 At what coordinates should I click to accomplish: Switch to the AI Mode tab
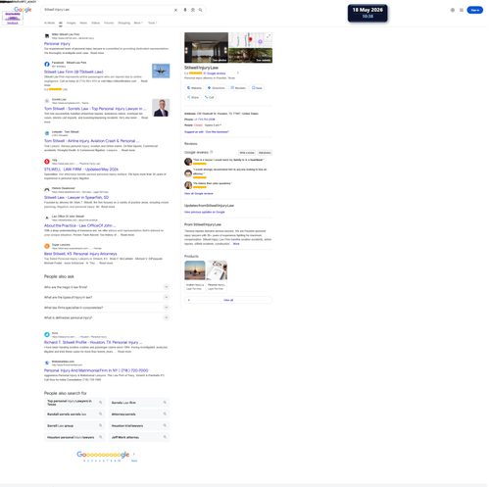tap(50, 24)
